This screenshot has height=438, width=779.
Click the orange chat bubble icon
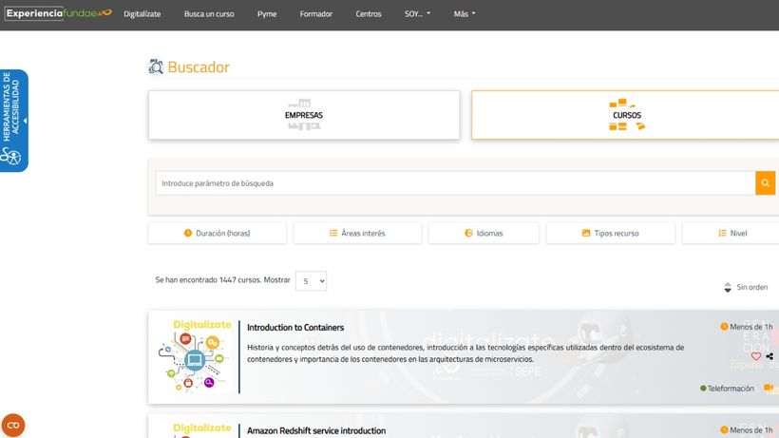pyautogui.click(x=13, y=425)
